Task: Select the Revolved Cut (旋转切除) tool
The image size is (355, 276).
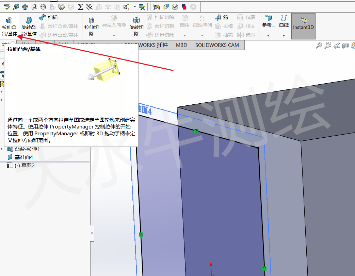Action: tap(136, 27)
